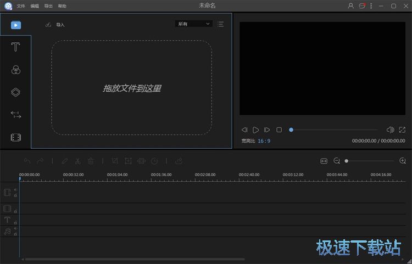Open the 文件 menu
The height and width of the screenshot is (264, 412).
[x=21, y=6]
